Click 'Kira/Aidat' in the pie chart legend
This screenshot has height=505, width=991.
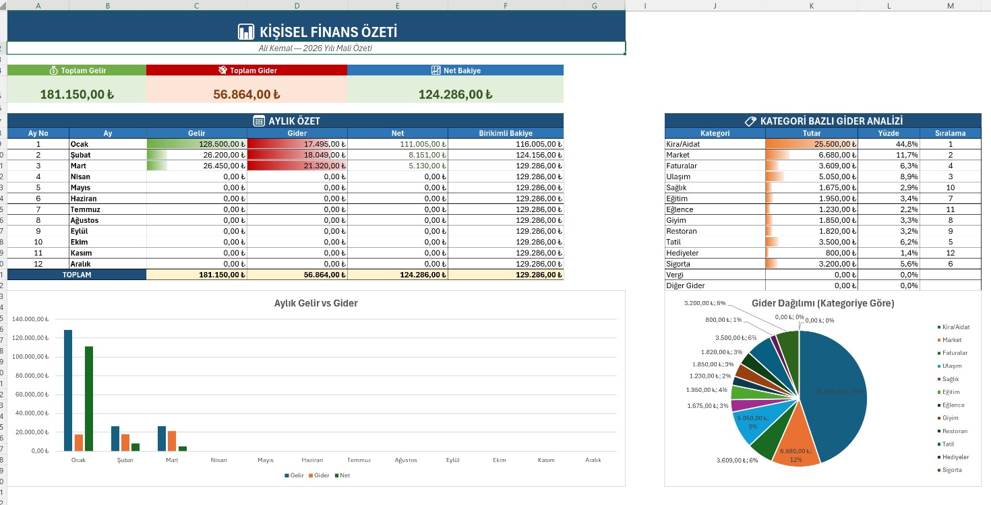pyautogui.click(x=953, y=327)
